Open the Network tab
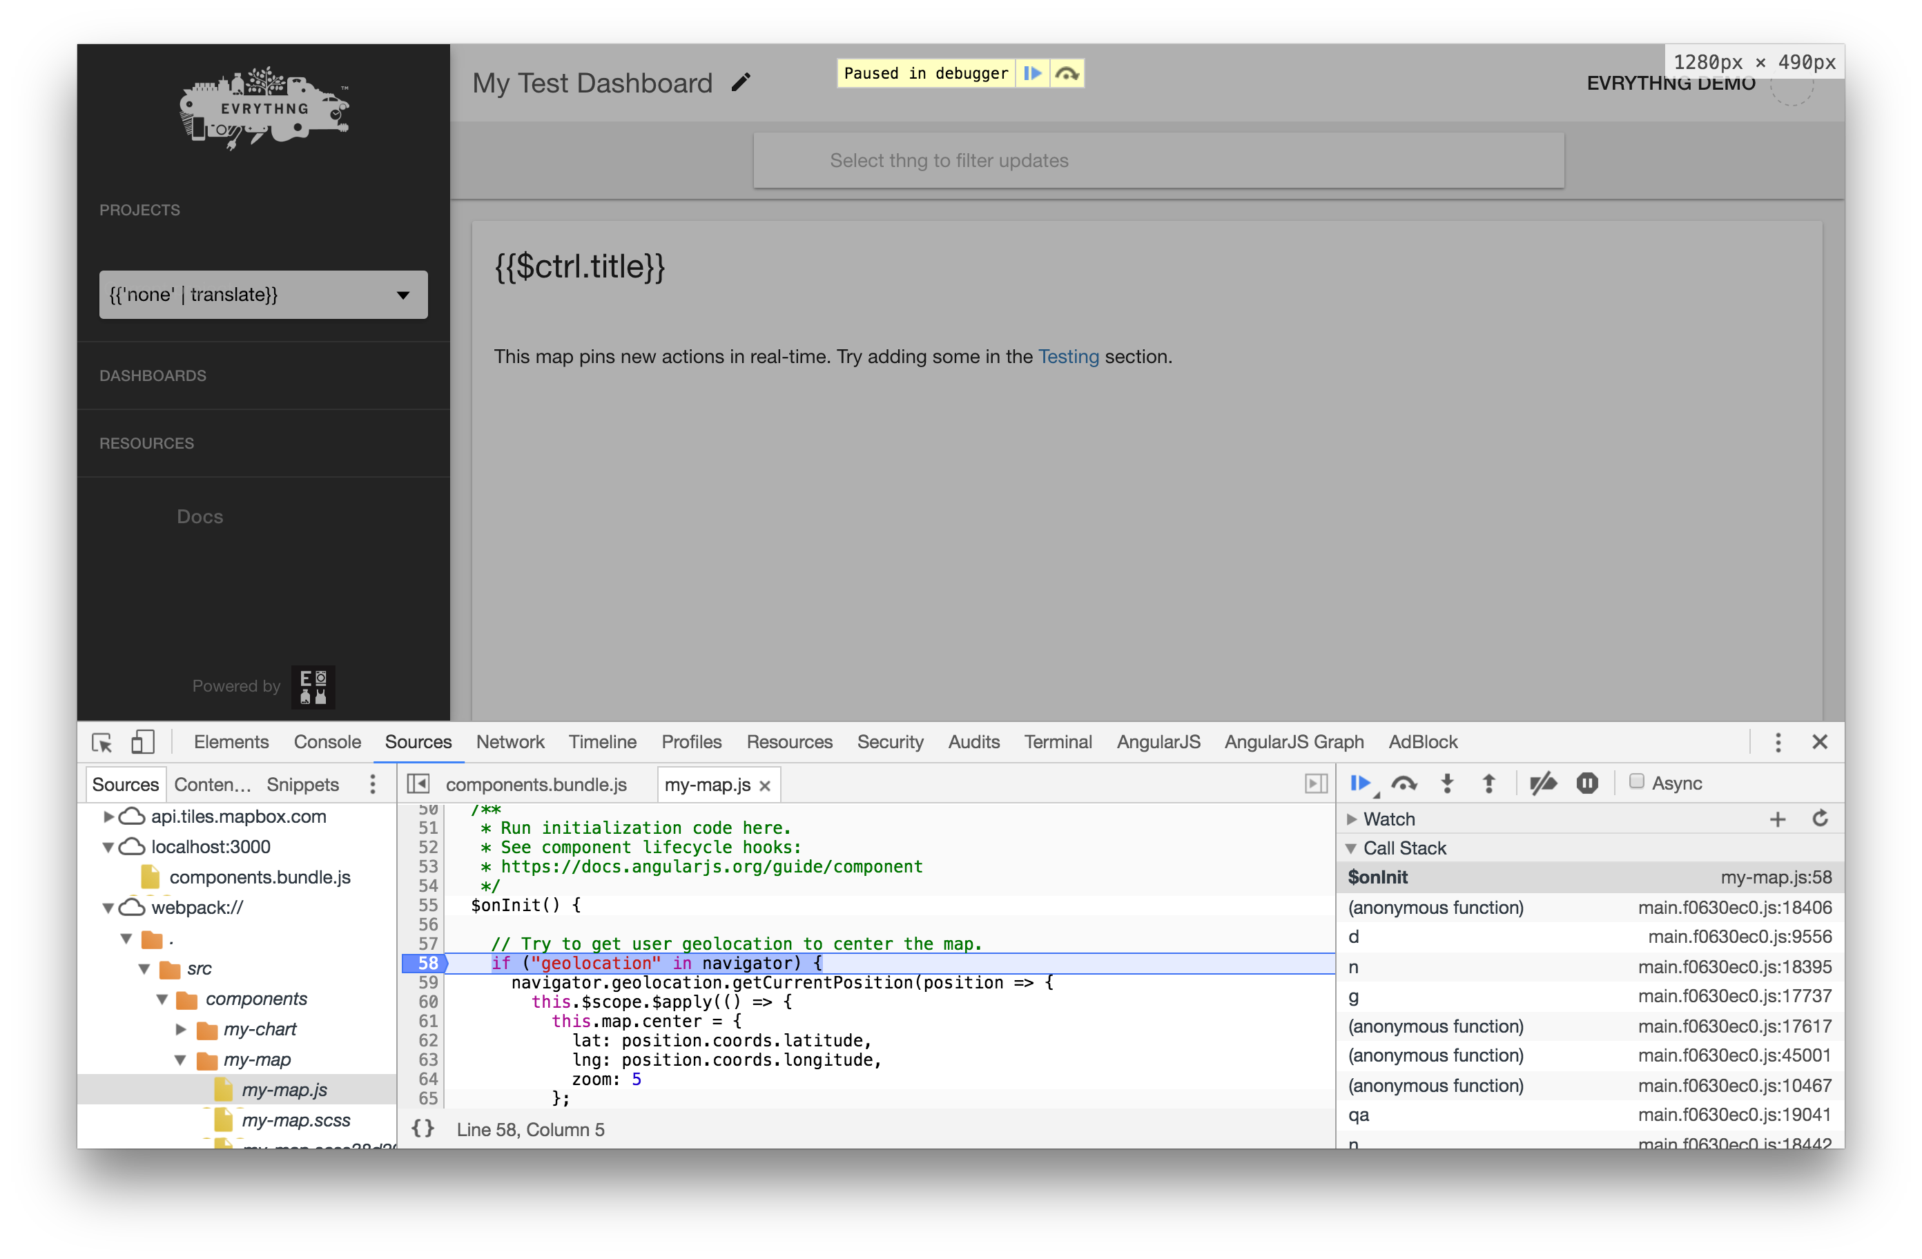 (x=509, y=741)
